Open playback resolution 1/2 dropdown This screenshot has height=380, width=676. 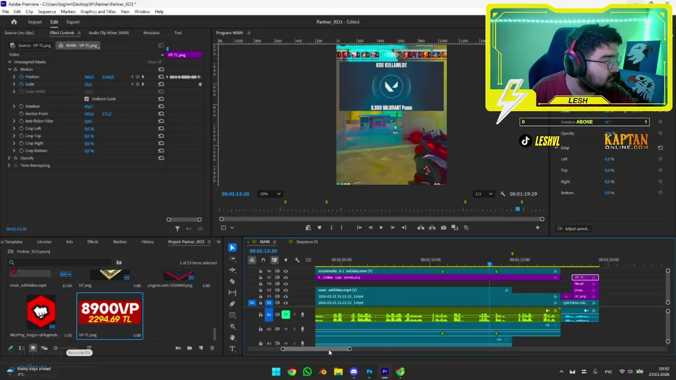[483, 194]
